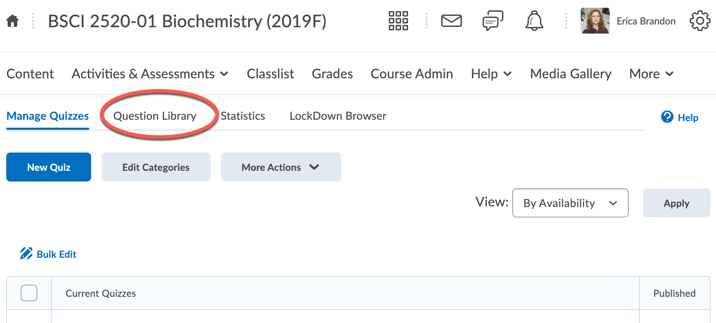Open the By Availability view dropdown

(570, 203)
